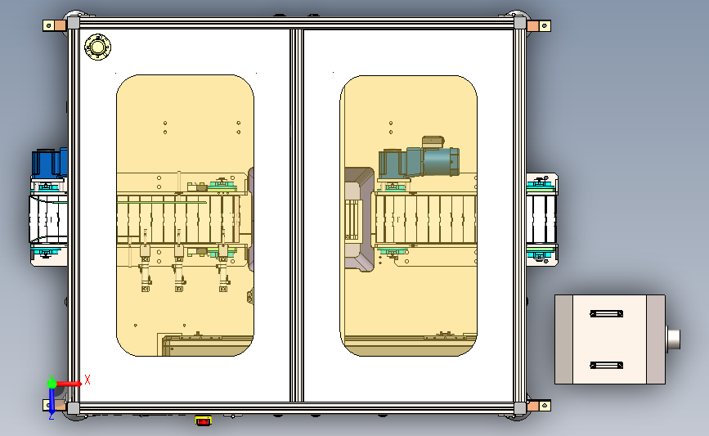
Task: Select the round yellow flange at top-left panel
Action: (97, 47)
